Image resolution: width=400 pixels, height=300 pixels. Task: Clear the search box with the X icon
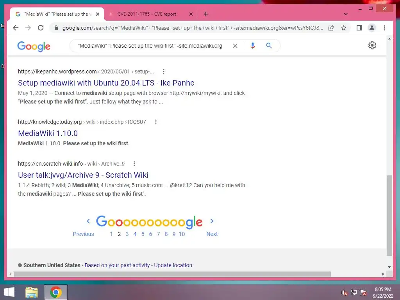click(x=235, y=46)
